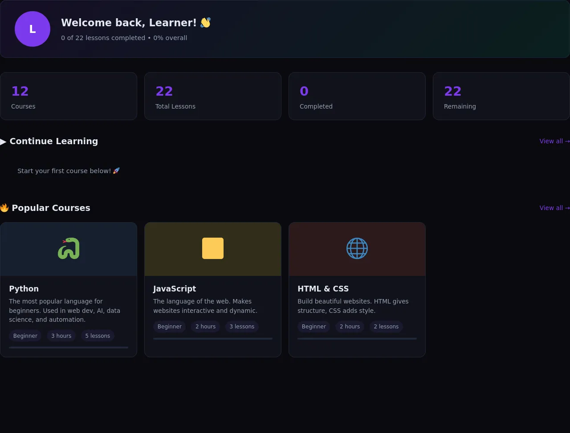Click the 3 hours tag on Python
This screenshot has width=570, height=433.
[x=61, y=336]
